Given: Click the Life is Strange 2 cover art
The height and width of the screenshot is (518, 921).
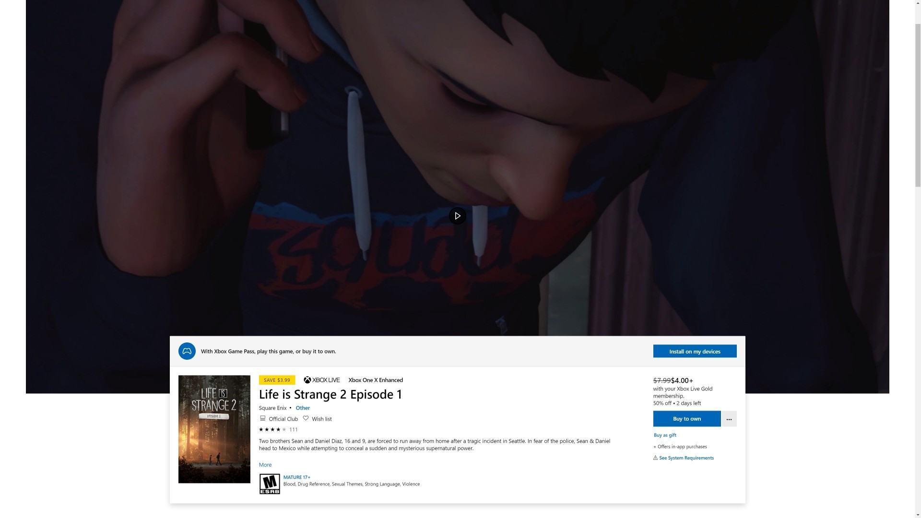Looking at the screenshot, I should [214, 429].
